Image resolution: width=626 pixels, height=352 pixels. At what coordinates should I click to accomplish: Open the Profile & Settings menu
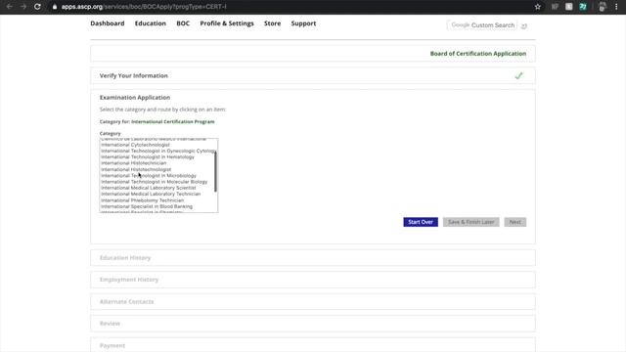tap(227, 23)
